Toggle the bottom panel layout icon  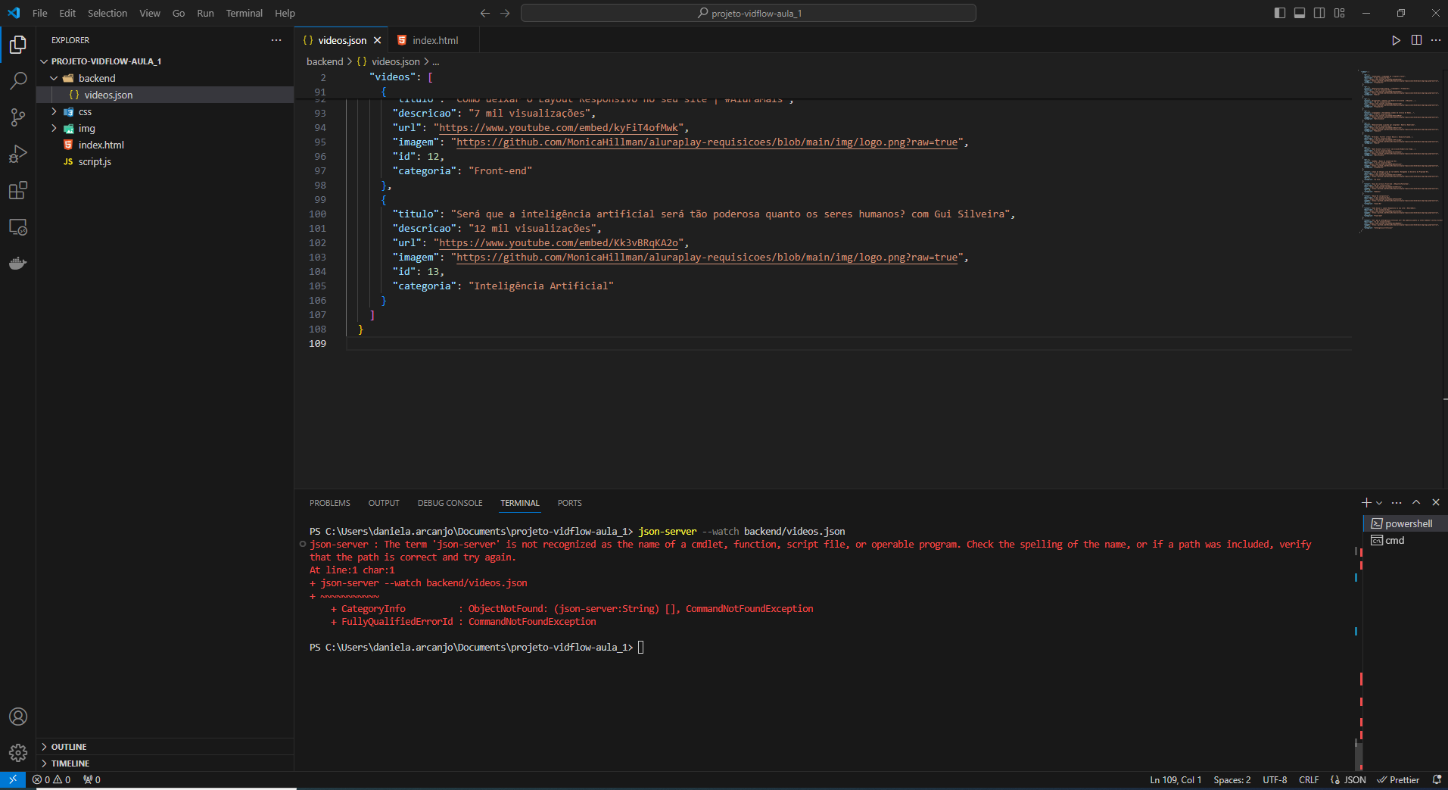[1300, 13]
